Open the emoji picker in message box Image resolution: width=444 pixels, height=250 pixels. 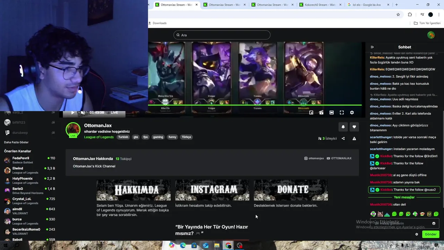[434, 223]
